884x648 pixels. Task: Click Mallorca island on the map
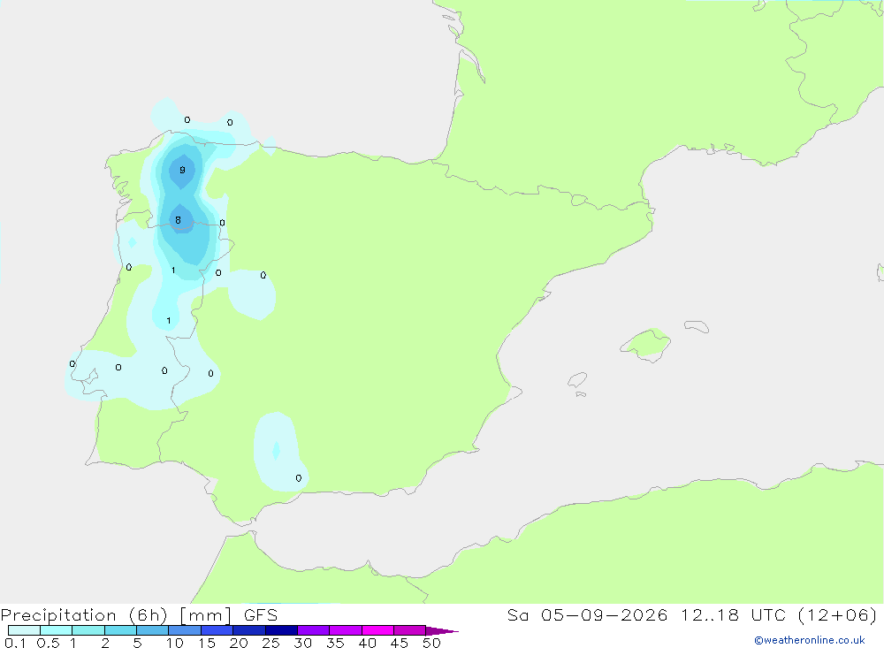646,344
